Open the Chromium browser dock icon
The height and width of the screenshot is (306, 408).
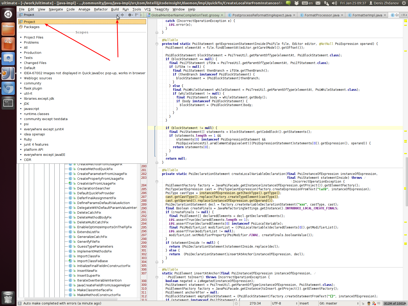pyautogui.click(x=8, y=88)
